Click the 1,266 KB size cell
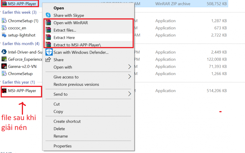Screen dimensions: 245x153 (x=219, y=74)
